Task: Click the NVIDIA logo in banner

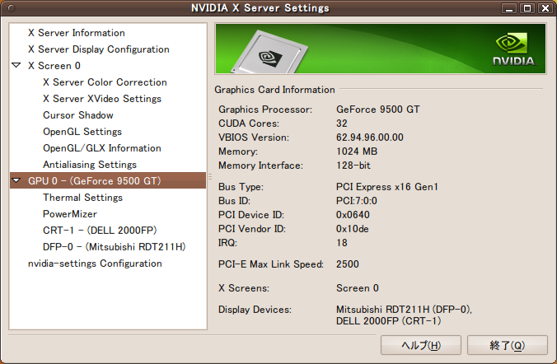Action: [x=513, y=49]
